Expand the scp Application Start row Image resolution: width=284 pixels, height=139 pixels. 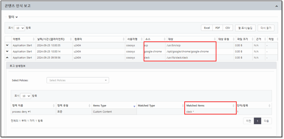pyautogui.click(x=7, y=45)
